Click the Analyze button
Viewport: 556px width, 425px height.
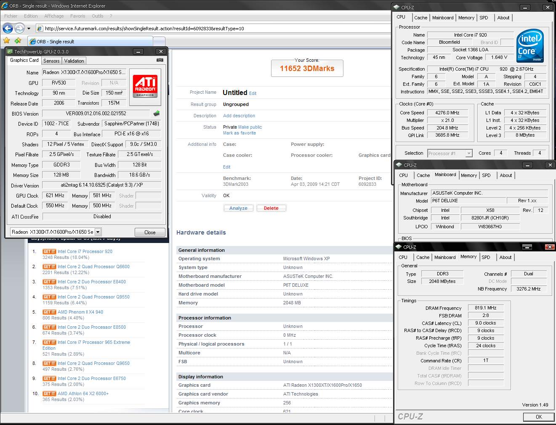coord(238,208)
